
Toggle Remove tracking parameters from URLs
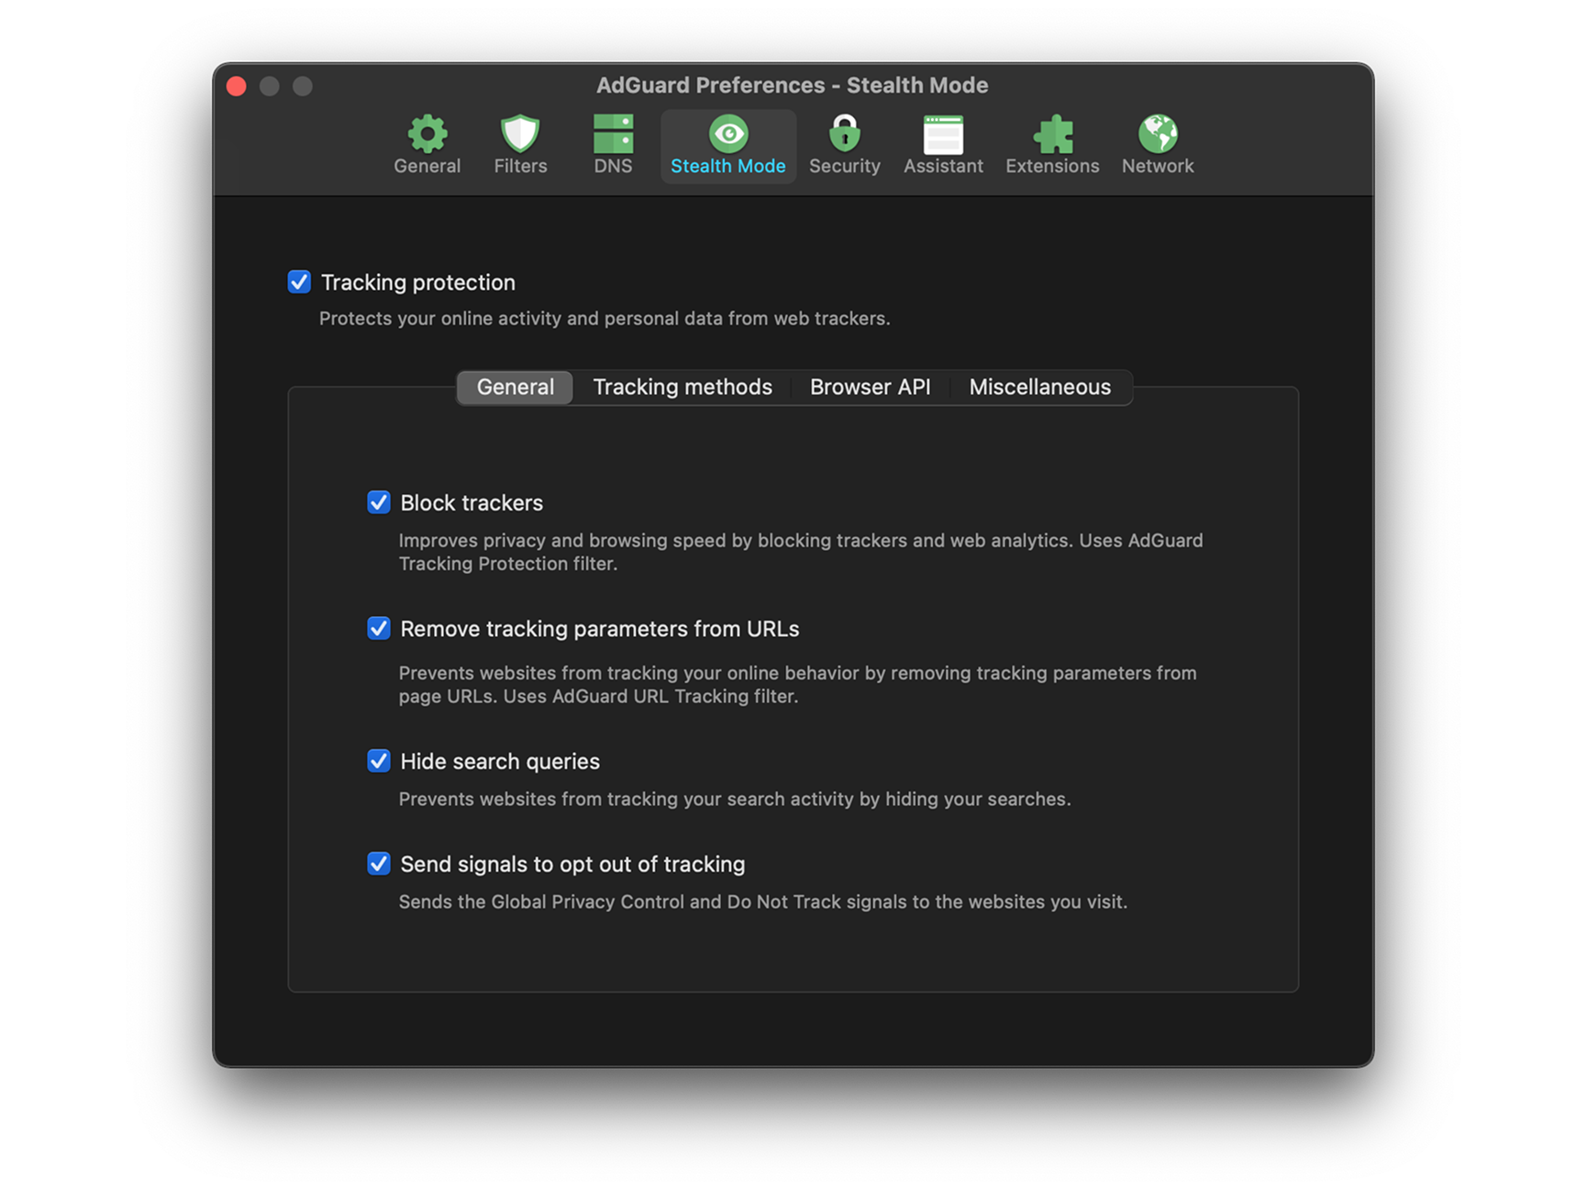379,628
